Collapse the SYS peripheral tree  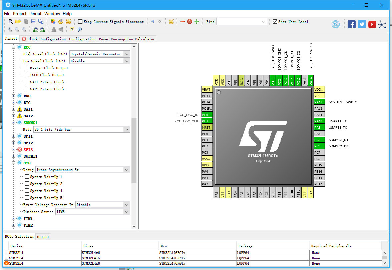click(13, 163)
